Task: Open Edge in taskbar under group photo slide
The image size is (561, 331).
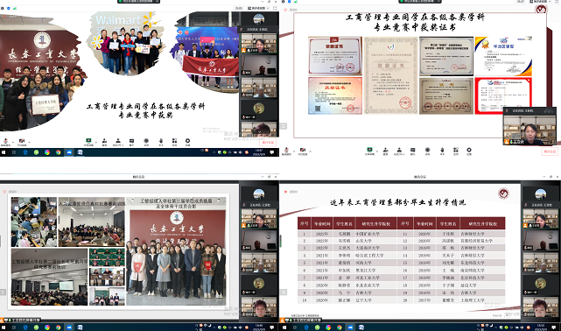Action: pyautogui.click(x=25, y=327)
